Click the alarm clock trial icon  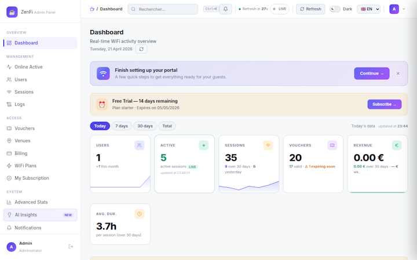coord(102,105)
